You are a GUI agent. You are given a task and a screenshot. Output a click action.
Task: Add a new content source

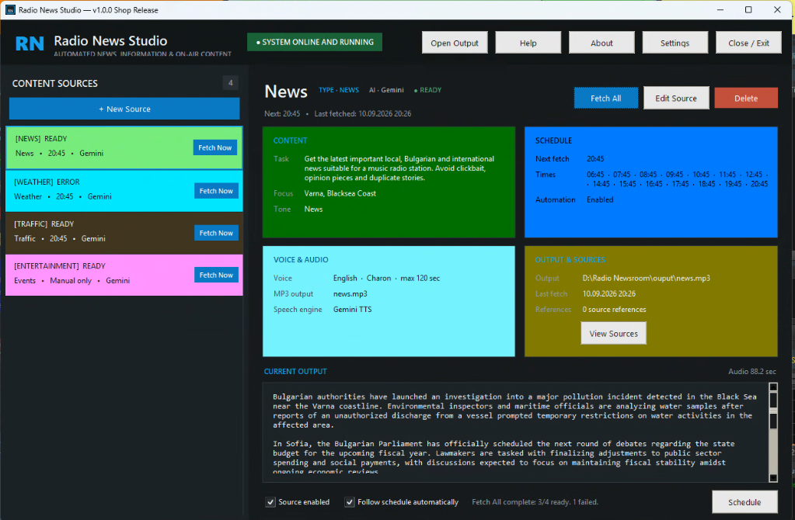[x=124, y=109]
